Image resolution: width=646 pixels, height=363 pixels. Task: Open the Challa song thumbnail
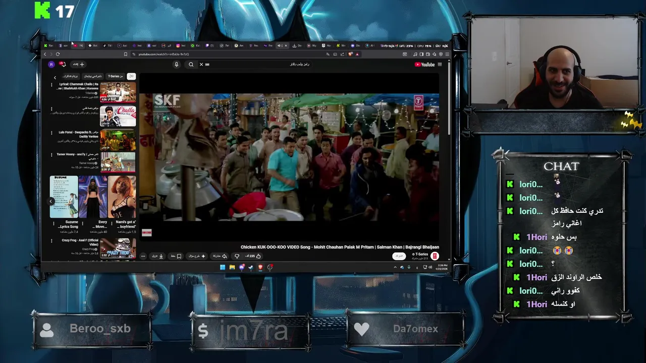tap(118, 116)
